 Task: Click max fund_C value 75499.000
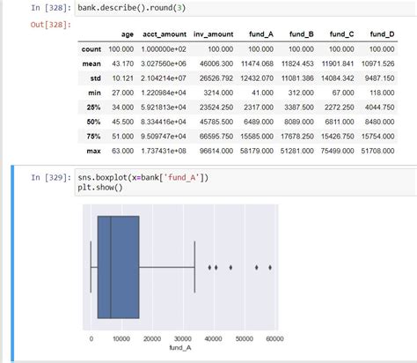tap(337, 151)
